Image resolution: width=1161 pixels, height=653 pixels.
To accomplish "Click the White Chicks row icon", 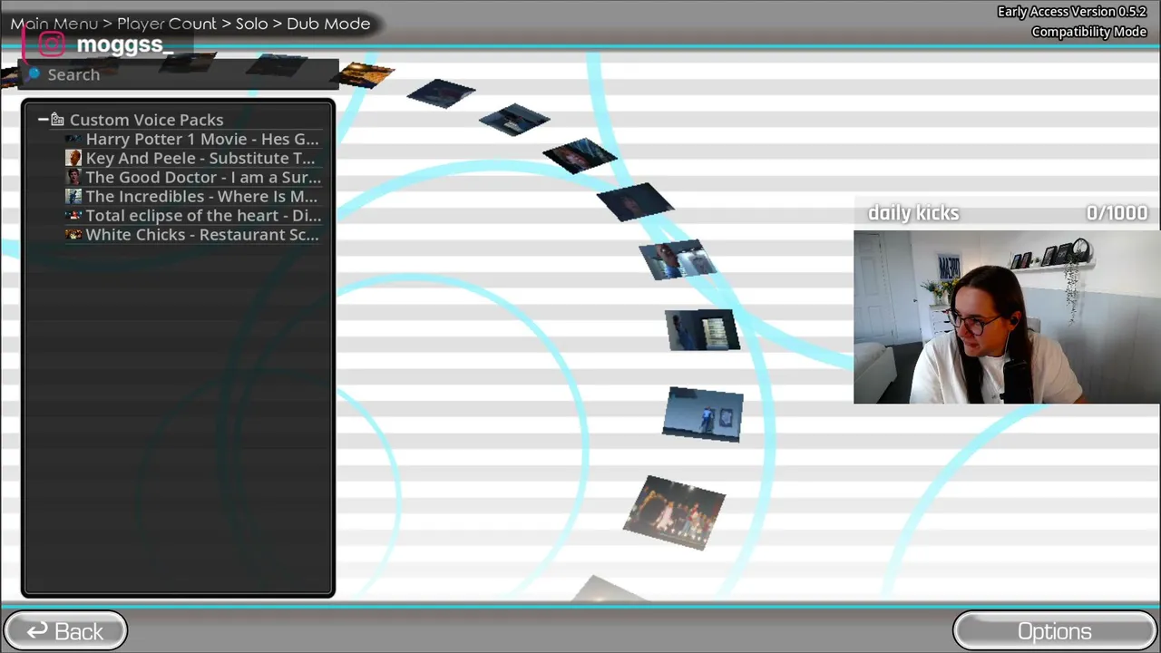I will pyautogui.click(x=73, y=235).
